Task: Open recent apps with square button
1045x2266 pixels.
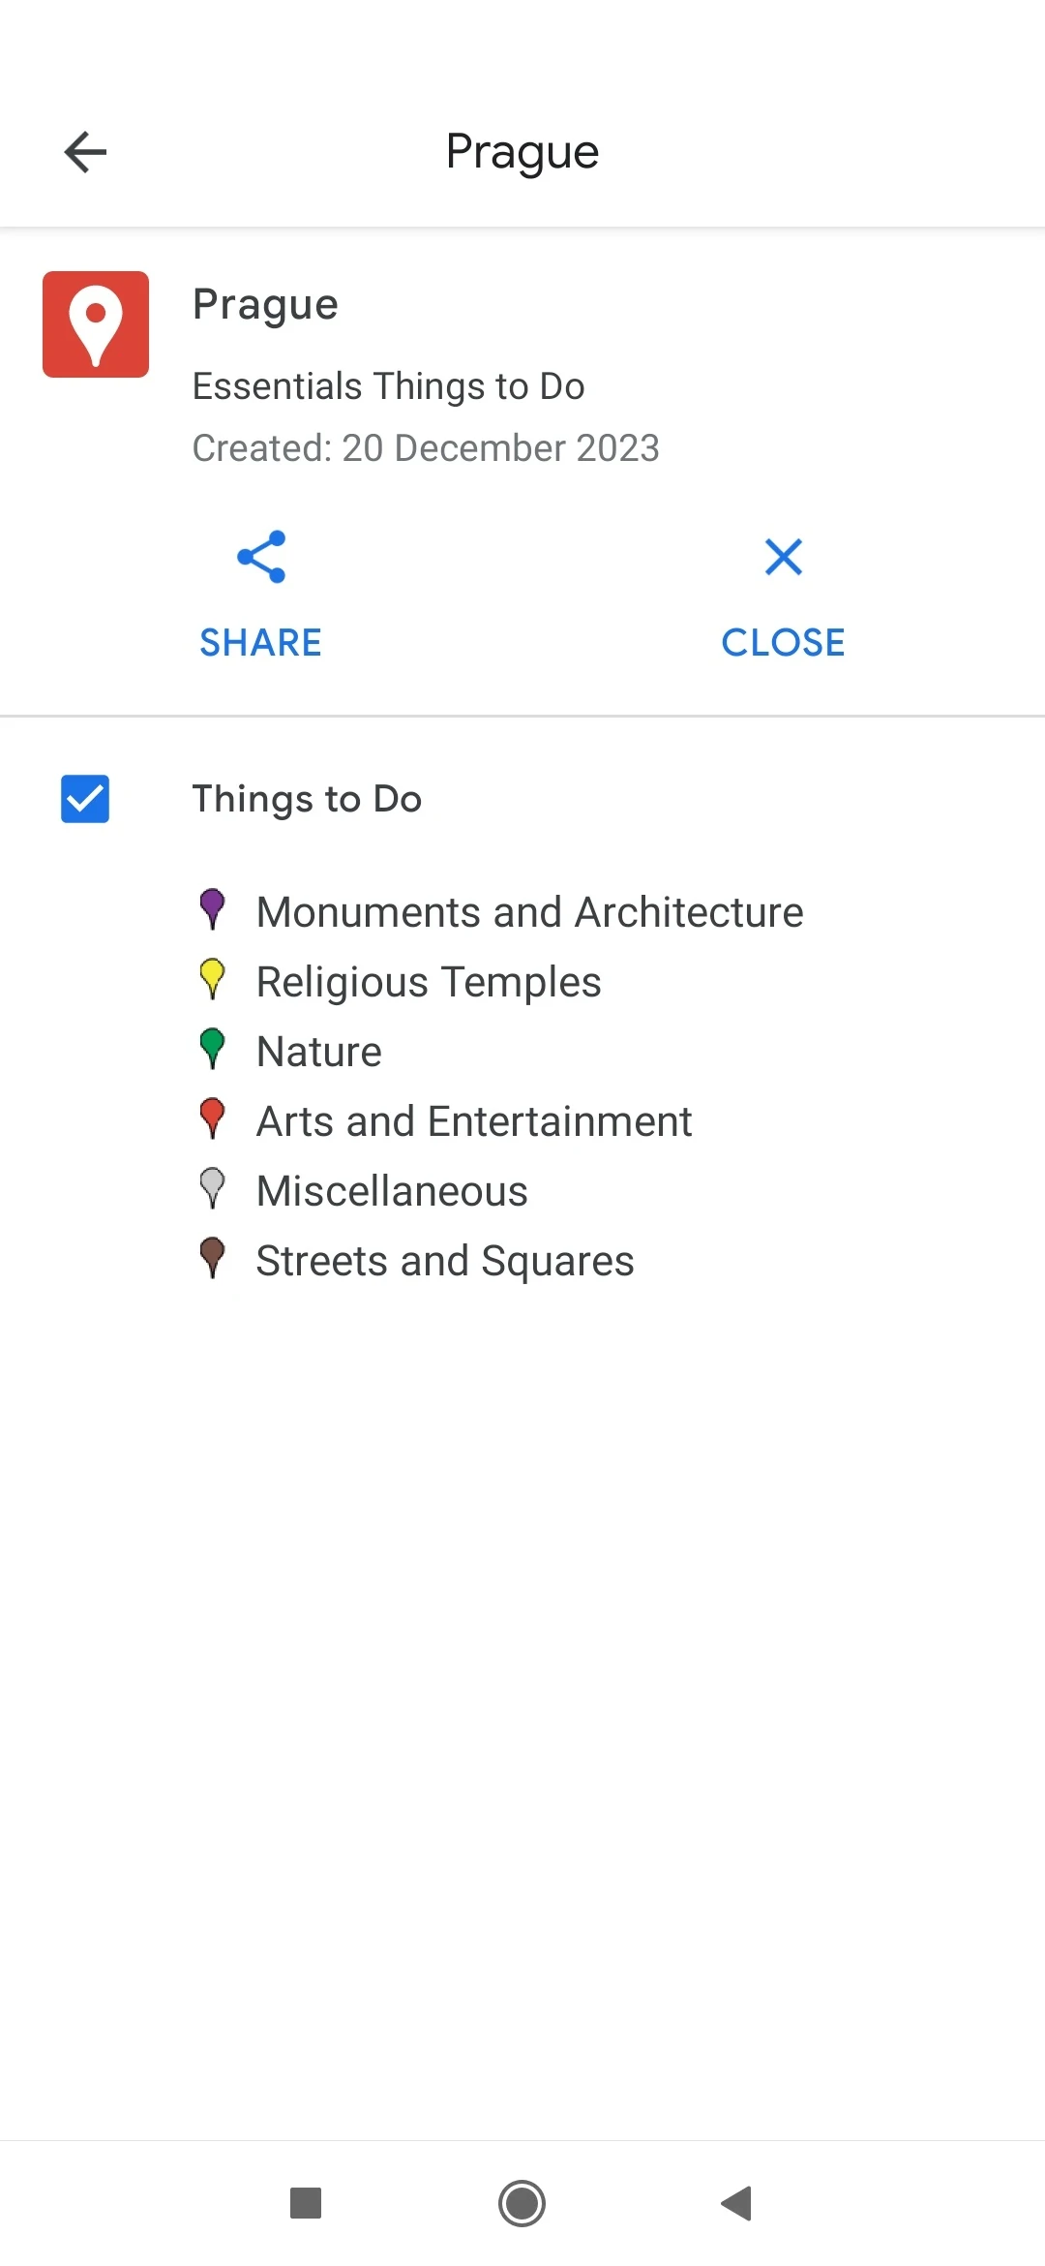Action: pos(306,2203)
